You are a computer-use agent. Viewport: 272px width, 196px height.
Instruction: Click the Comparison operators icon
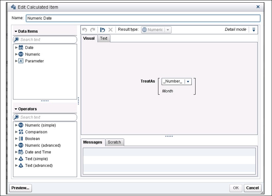click(x=21, y=132)
